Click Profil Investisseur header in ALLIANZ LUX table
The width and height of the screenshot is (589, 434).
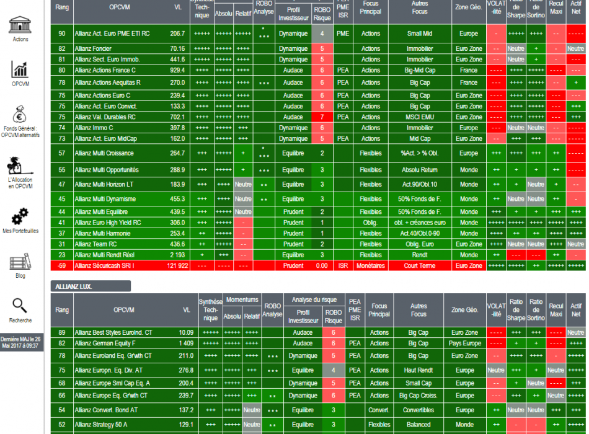coord(303,316)
